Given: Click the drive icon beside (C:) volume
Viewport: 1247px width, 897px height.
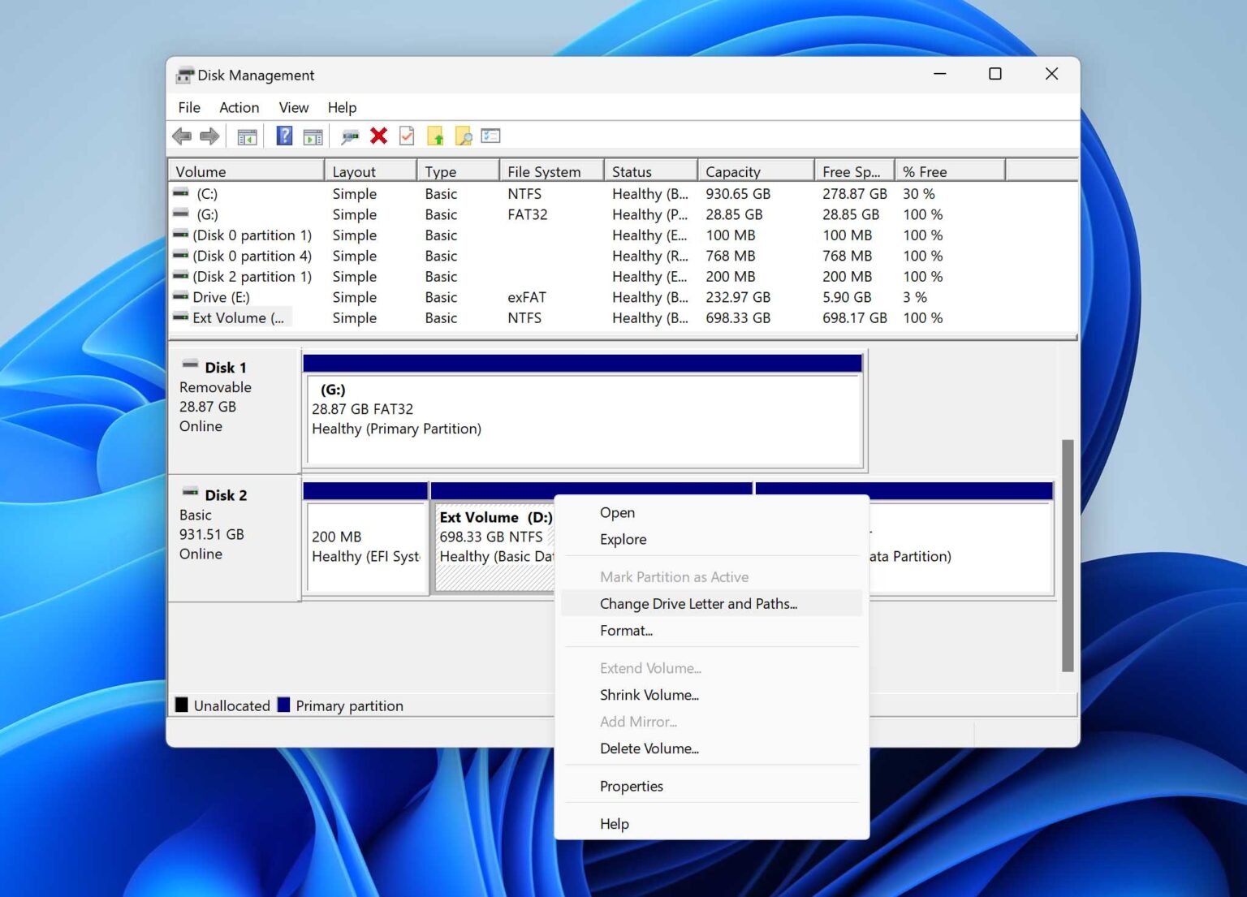Looking at the screenshot, I should 181,193.
